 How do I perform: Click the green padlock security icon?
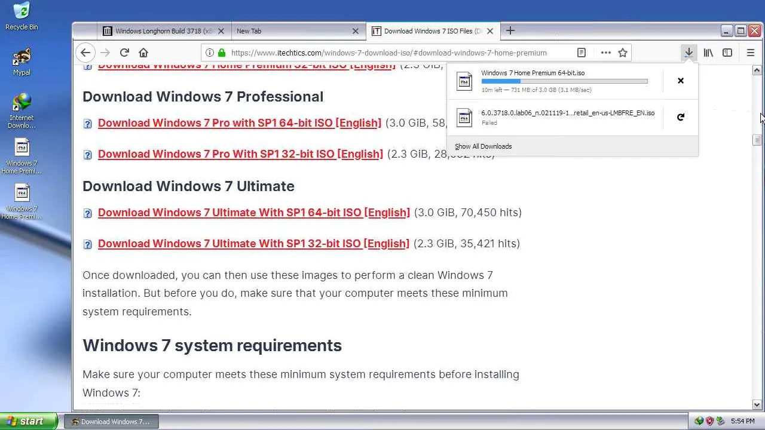point(222,53)
